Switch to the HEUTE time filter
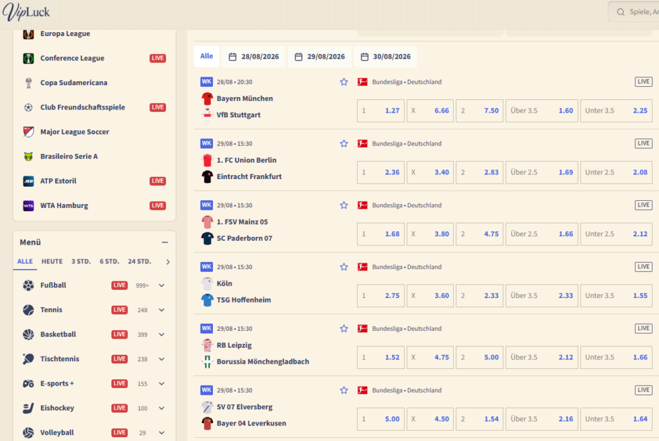Viewport: 659px width, 441px height. click(x=52, y=261)
